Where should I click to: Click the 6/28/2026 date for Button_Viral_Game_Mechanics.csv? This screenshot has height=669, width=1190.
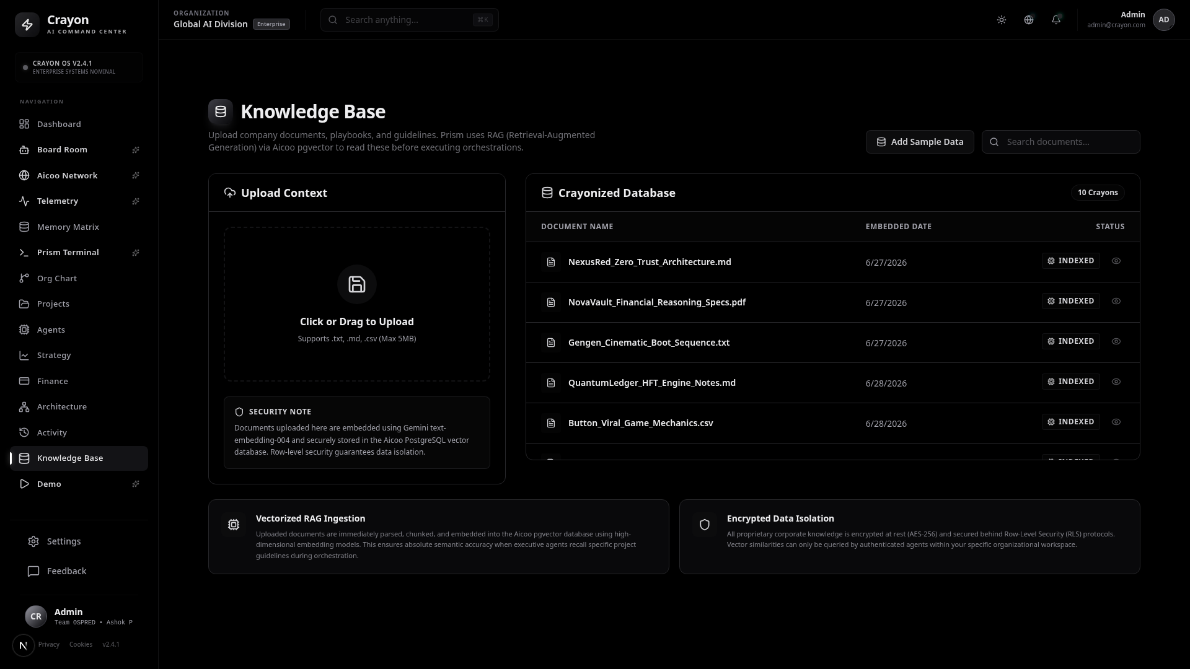[x=886, y=424]
